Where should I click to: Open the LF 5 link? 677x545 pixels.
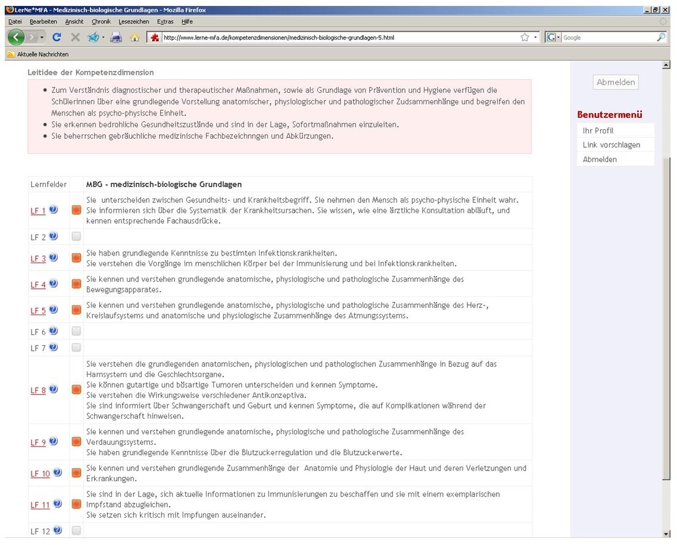[x=38, y=310]
